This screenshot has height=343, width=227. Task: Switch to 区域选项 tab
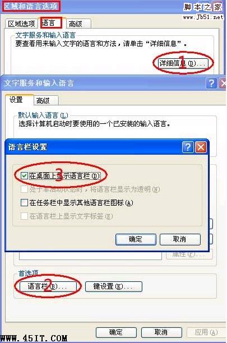21,24
